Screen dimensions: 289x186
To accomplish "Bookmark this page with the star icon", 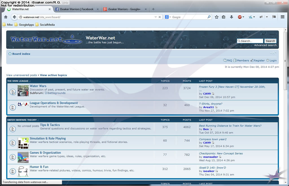I will [216, 17].
